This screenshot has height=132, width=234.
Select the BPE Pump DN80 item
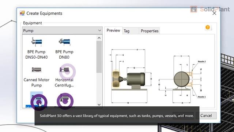tap(64, 48)
